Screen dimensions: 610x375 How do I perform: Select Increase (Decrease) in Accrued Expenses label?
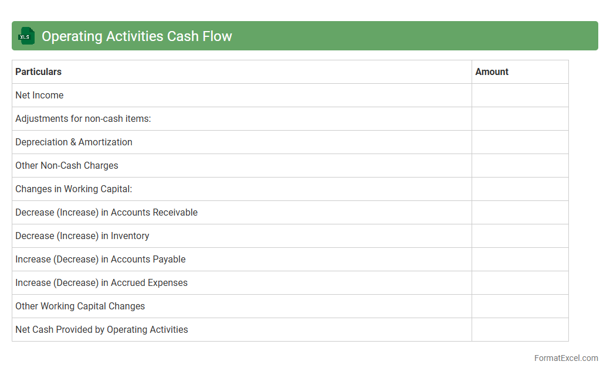[101, 283]
